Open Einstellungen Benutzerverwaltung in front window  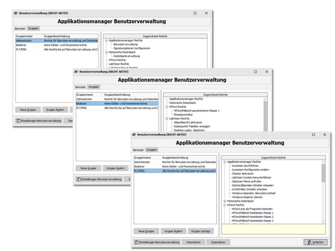tap(157, 242)
